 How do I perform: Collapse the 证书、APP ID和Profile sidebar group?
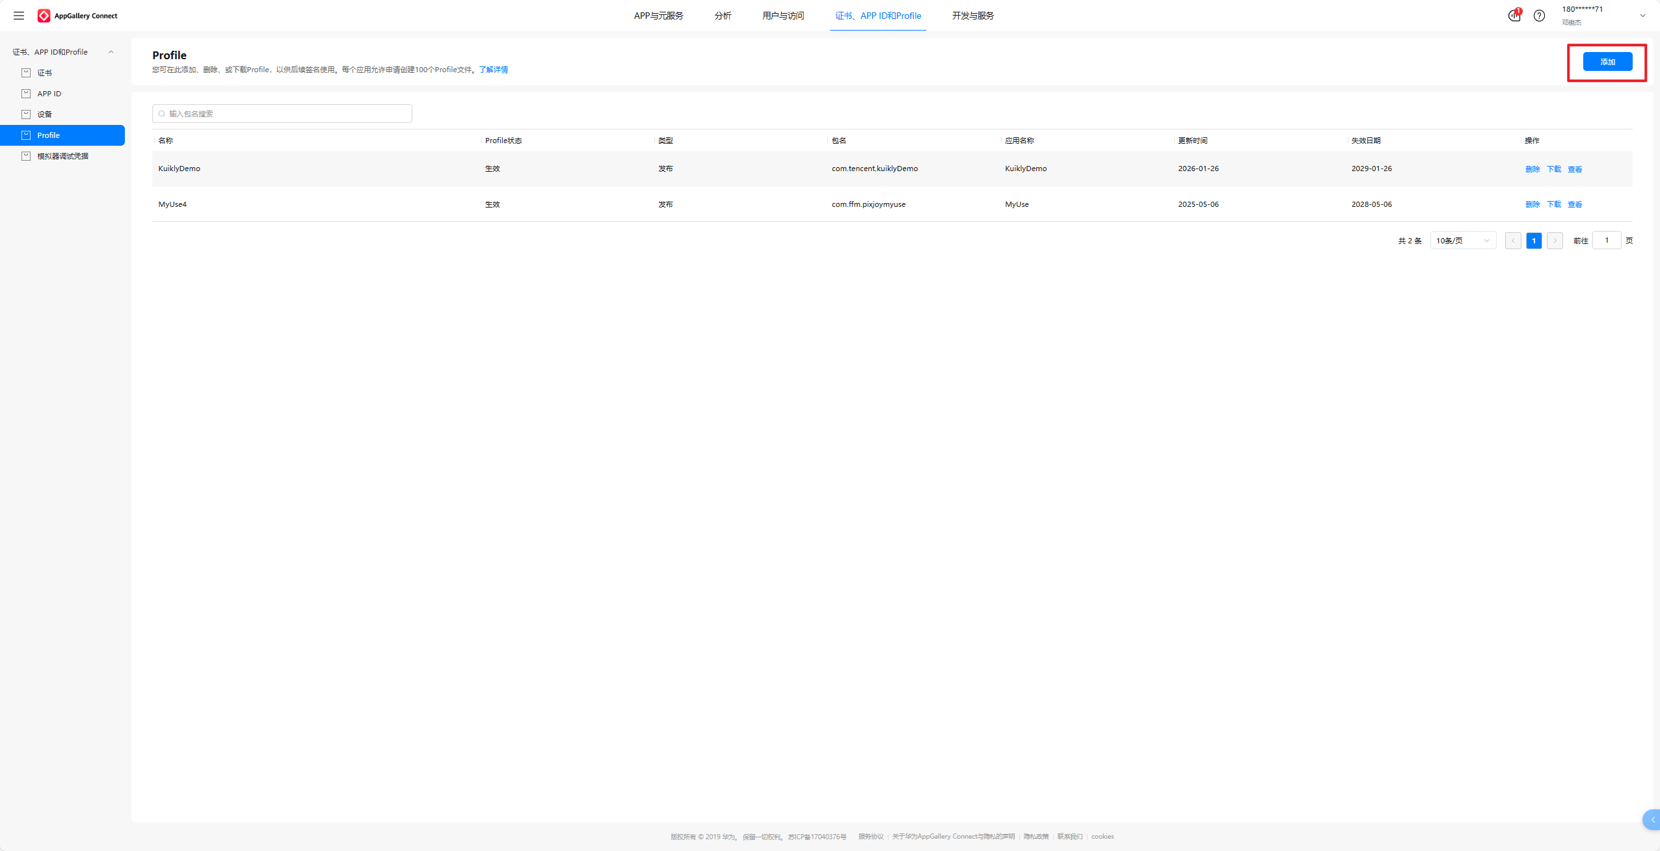[x=111, y=52]
